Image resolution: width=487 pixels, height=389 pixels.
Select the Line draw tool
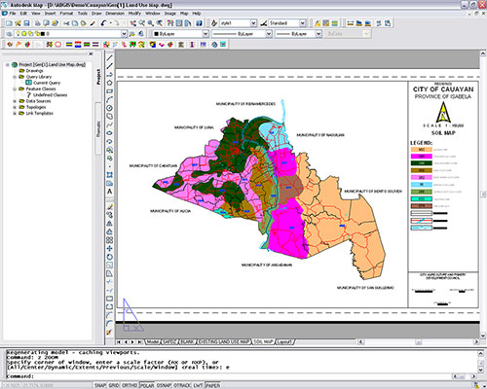pyautogui.click(x=110, y=57)
